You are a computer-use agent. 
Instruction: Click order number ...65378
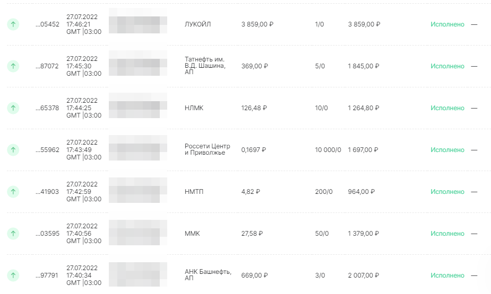47,108
